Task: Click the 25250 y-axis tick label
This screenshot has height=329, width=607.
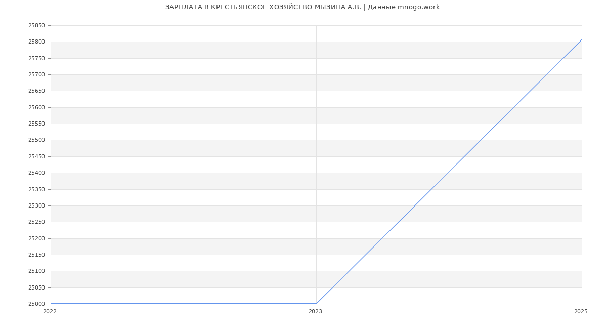Action: [36, 222]
